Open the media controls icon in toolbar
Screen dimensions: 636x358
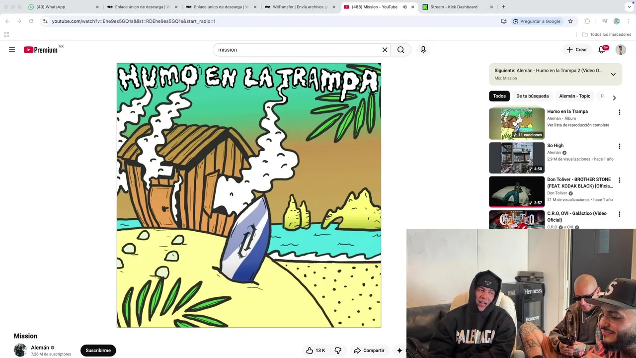pos(605,21)
